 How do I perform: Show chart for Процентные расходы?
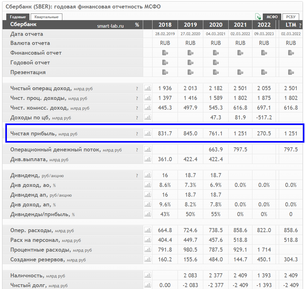coord(148,250)
